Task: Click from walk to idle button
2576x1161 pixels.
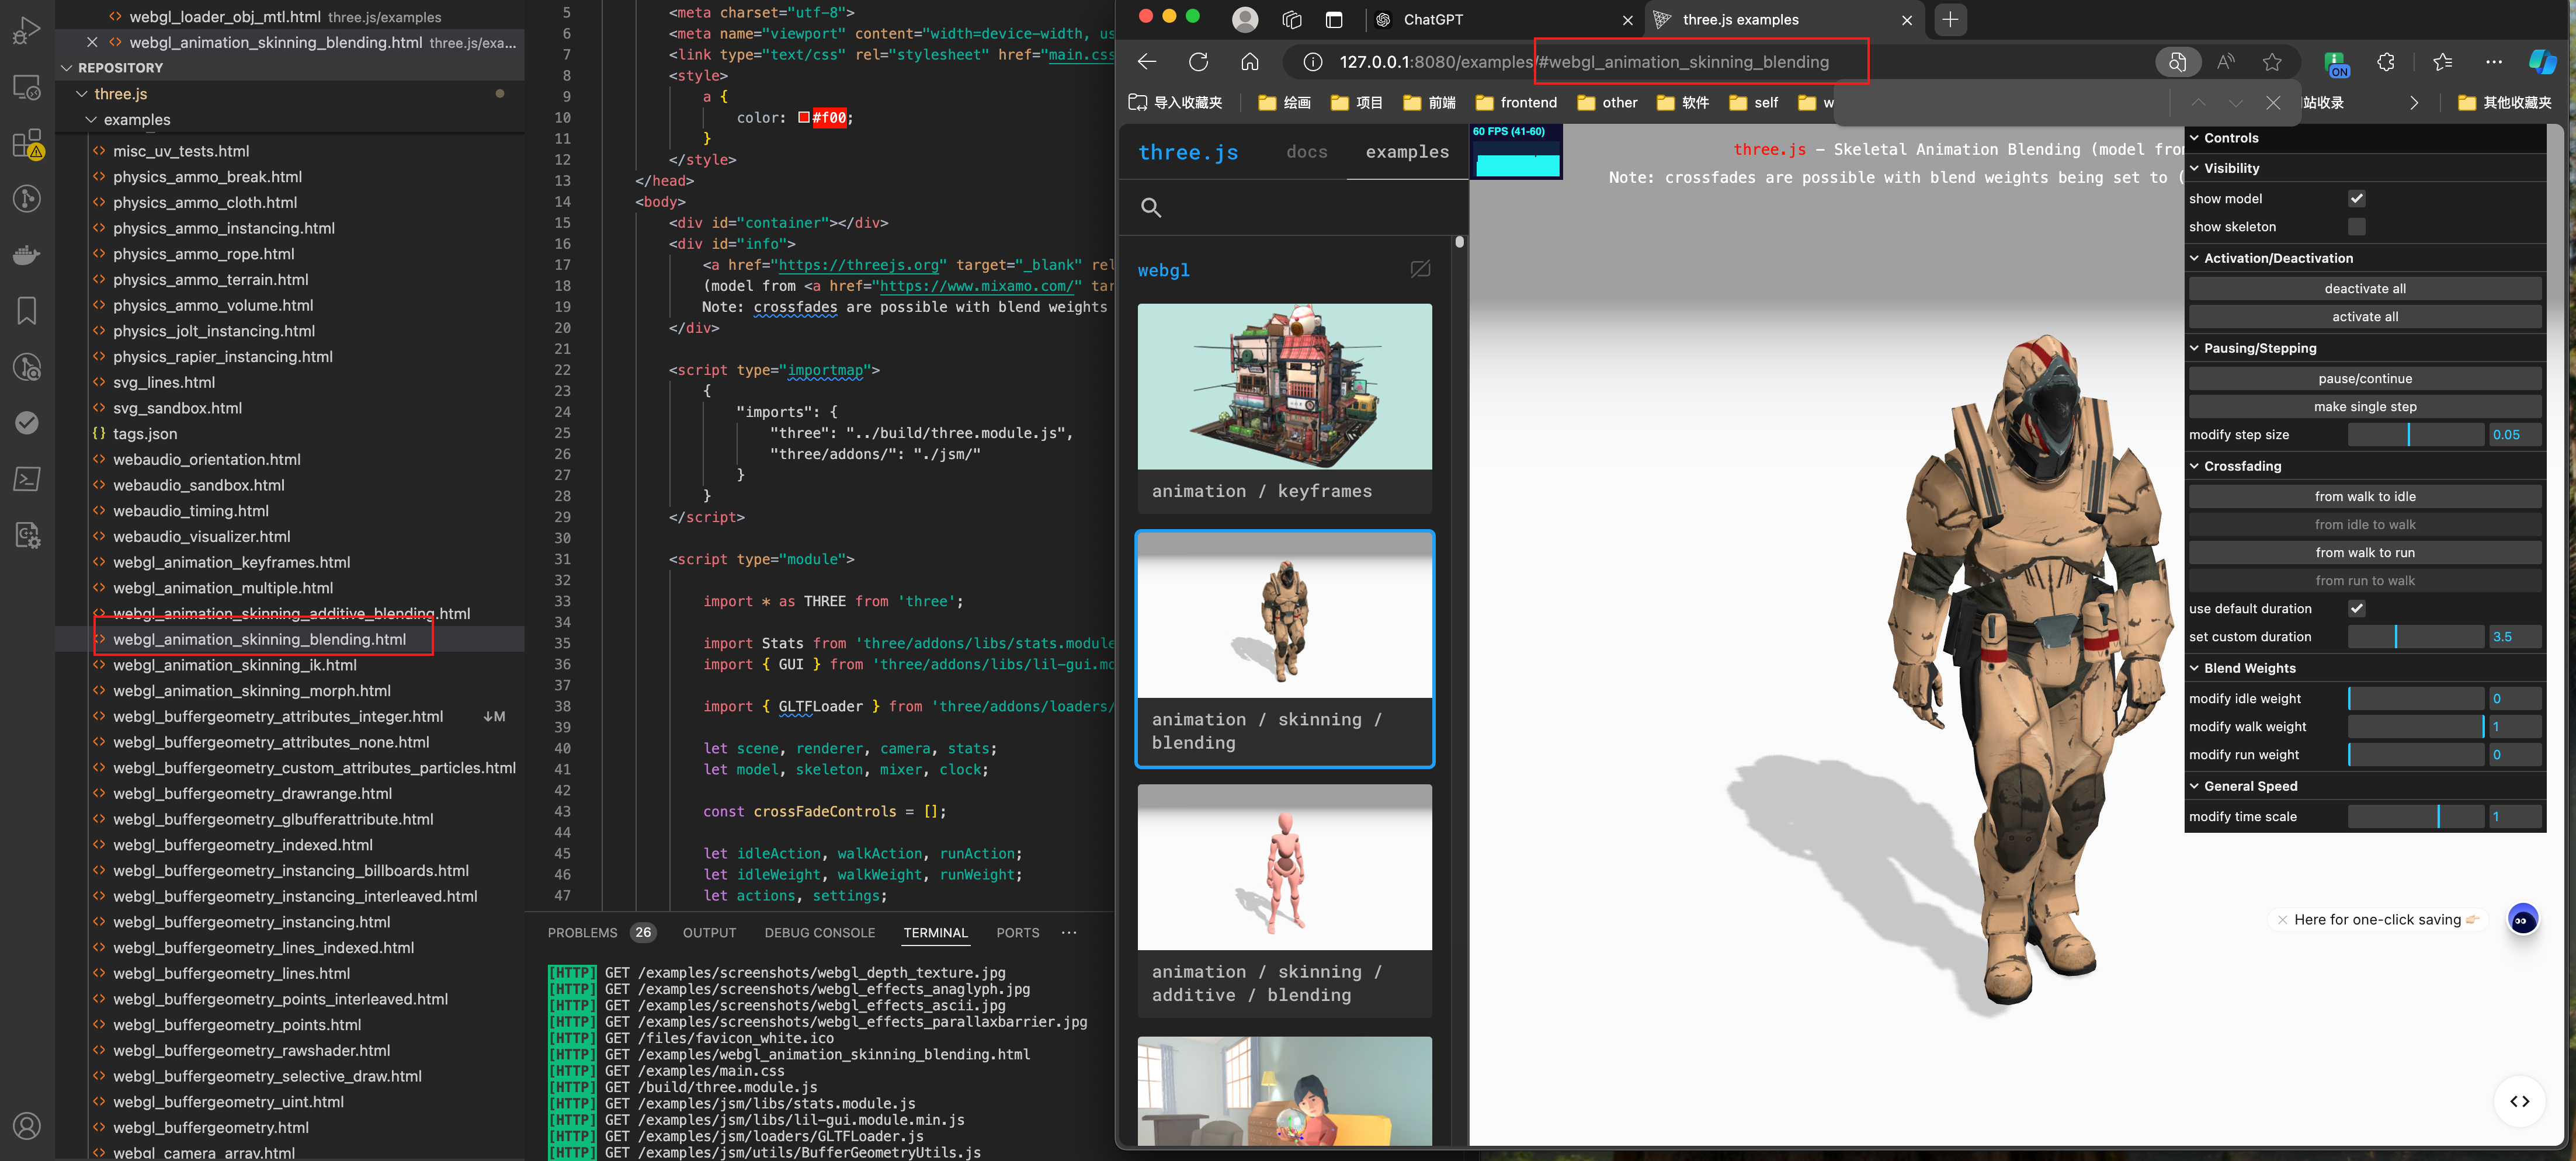Action: coord(2365,497)
